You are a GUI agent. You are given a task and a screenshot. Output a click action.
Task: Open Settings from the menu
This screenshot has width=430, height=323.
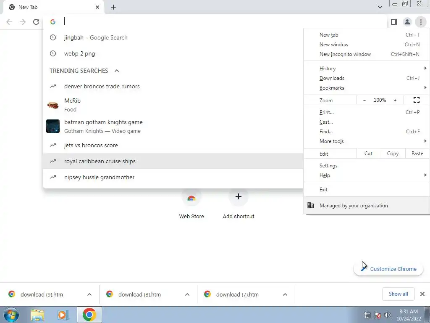point(367,166)
